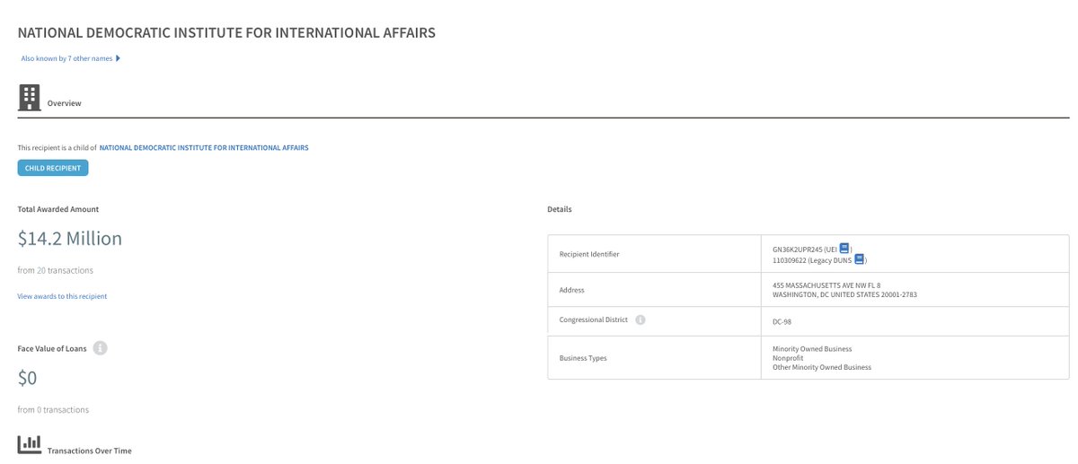Click the recipient's street address text

(x=826, y=285)
